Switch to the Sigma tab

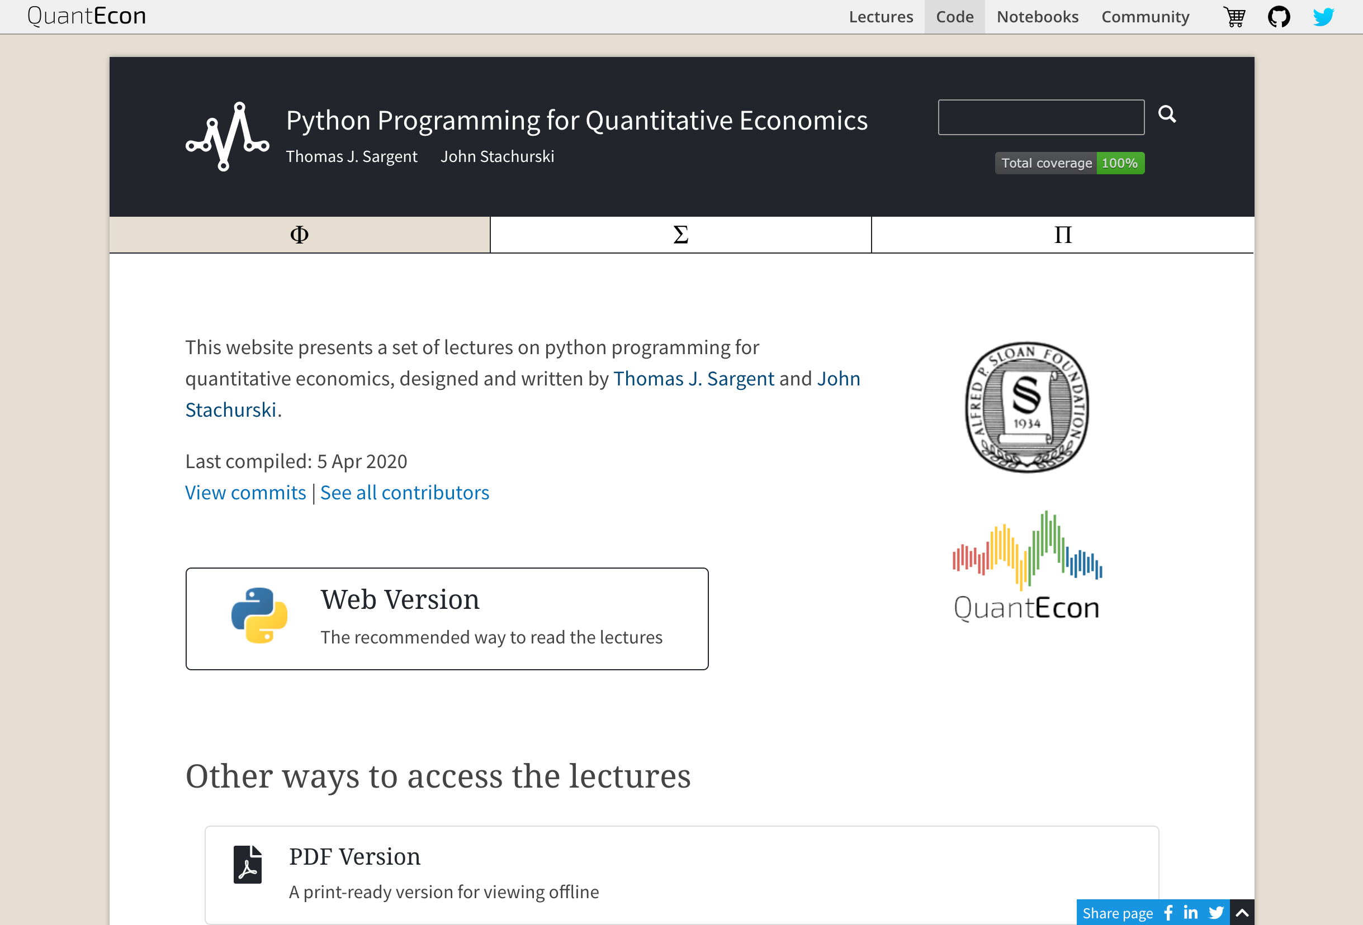(680, 235)
